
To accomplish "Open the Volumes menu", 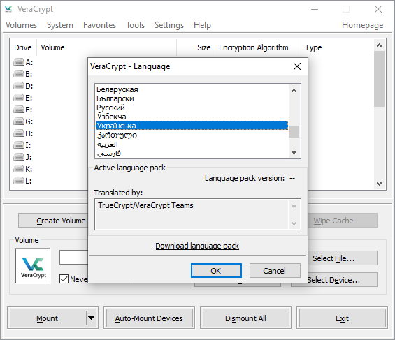I will point(22,25).
